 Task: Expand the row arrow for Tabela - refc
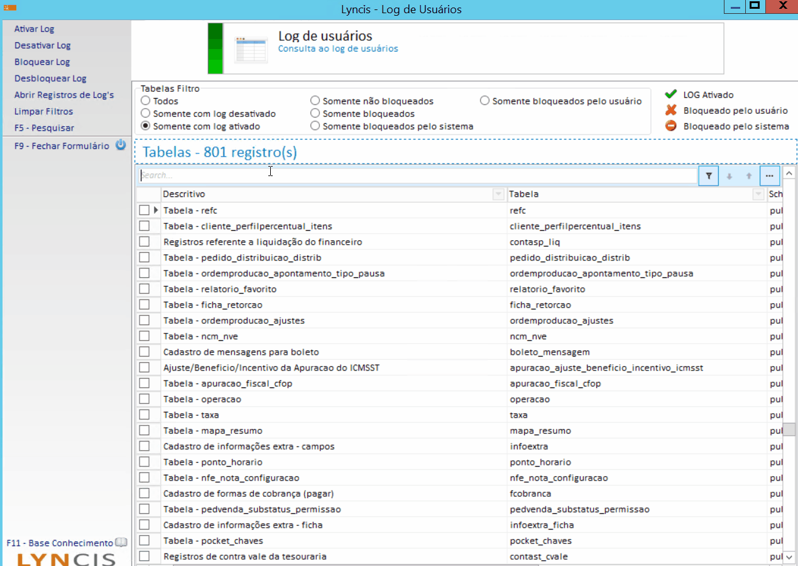[x=156, y=210]
